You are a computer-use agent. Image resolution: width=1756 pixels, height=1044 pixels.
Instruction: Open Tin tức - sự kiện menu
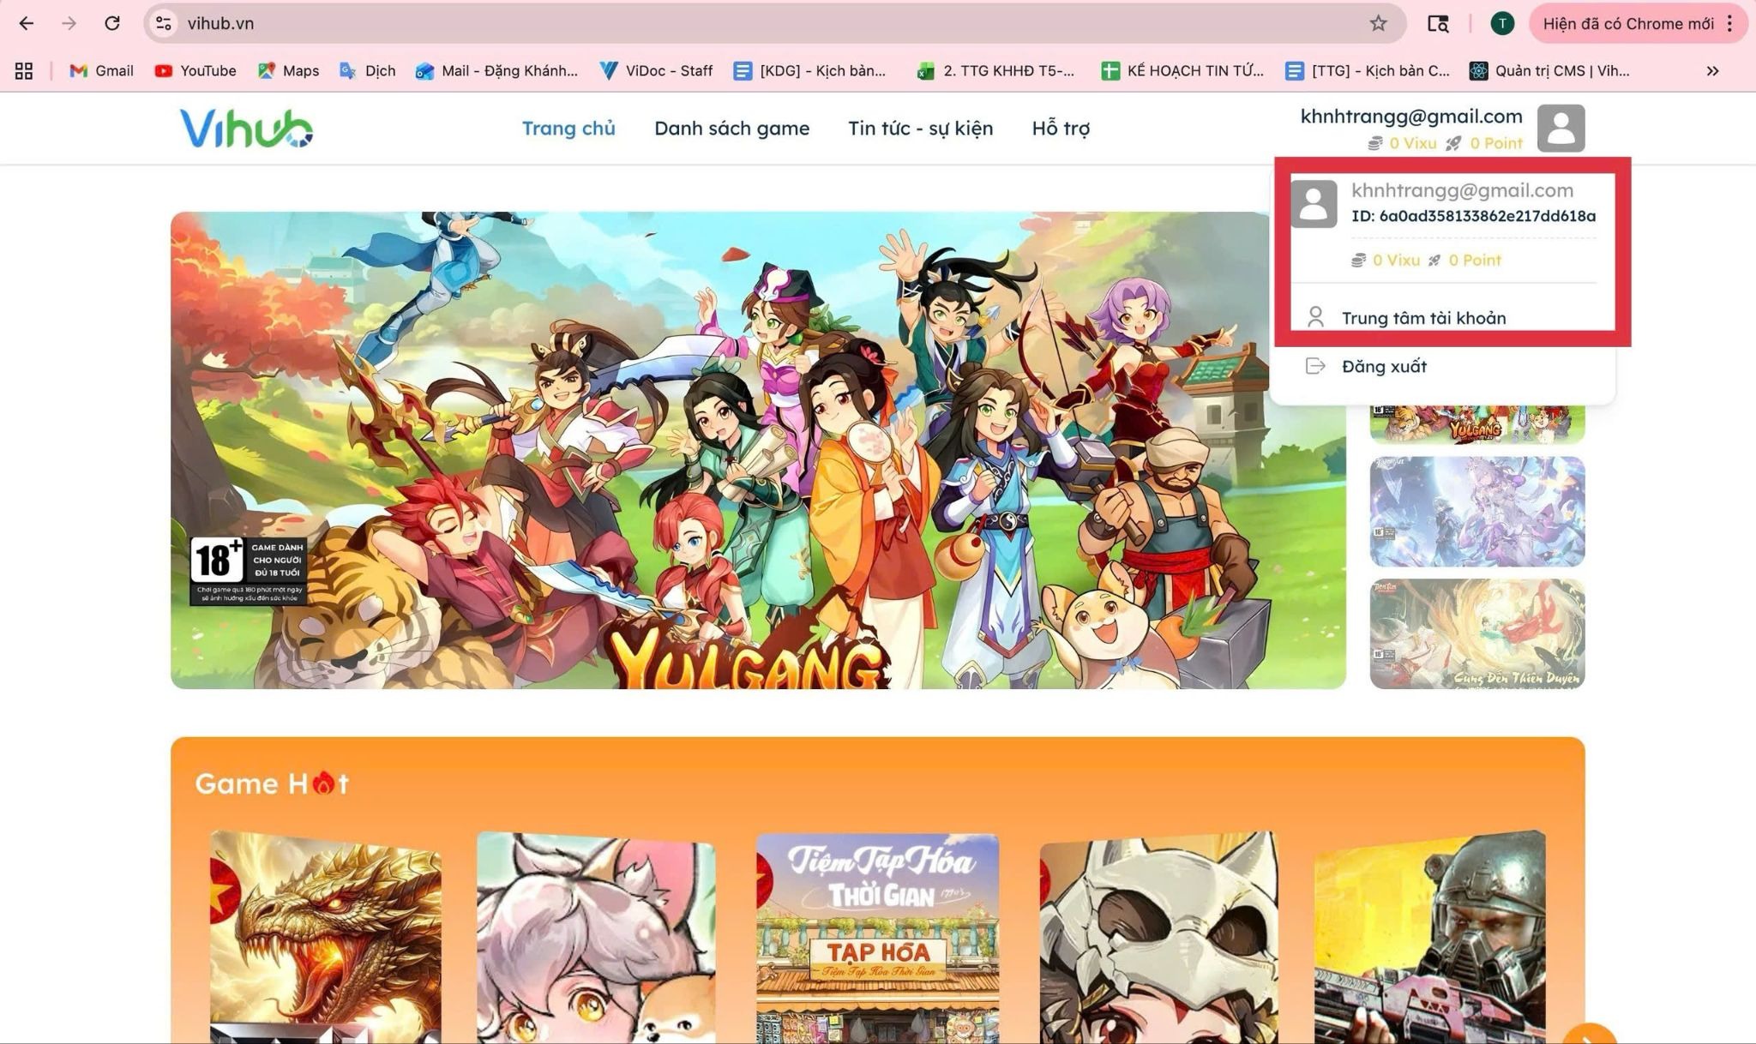[x=920, y=129]
